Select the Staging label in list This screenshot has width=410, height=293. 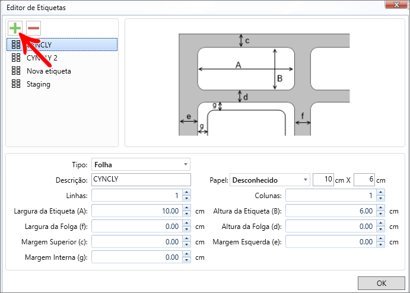pos(38,84)
